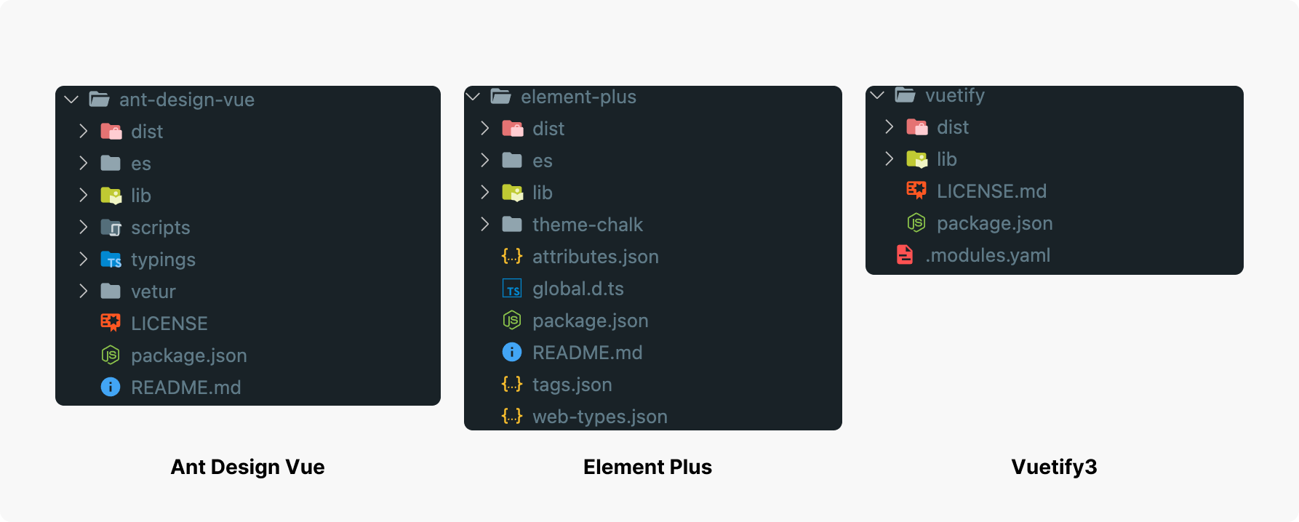
Task: Expand the vuetify dist folder chevron
Action: (x=890, y=127)
